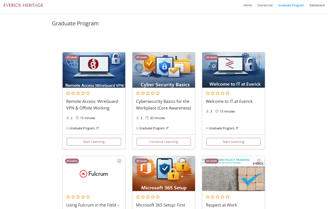This screenshot has width=328, height=209.
Task: Bookmark the Respect at Work course
Action: [x=259, y=161]
